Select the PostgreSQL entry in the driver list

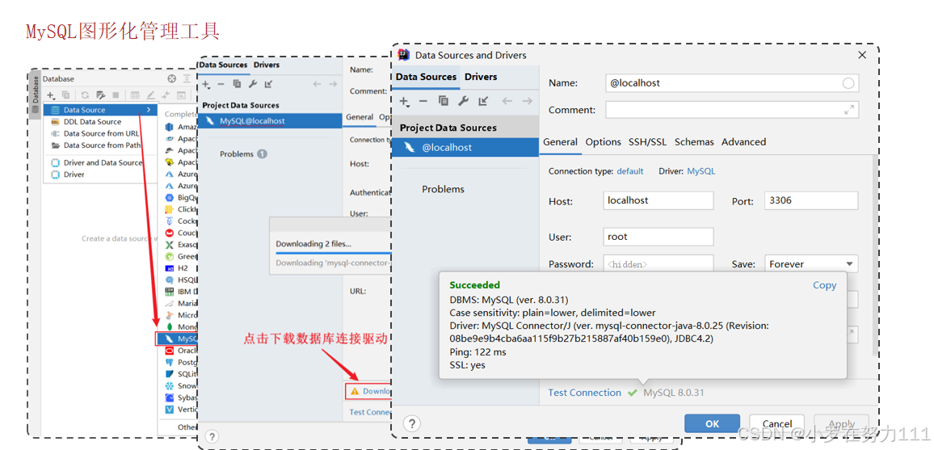180,362
